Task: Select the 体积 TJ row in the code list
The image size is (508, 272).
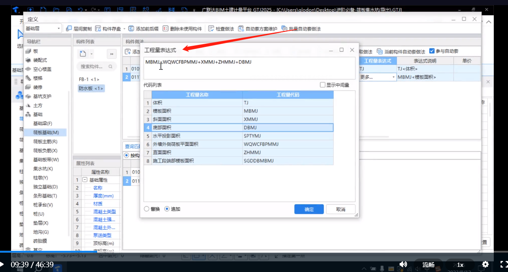Action: pos(238,102)
